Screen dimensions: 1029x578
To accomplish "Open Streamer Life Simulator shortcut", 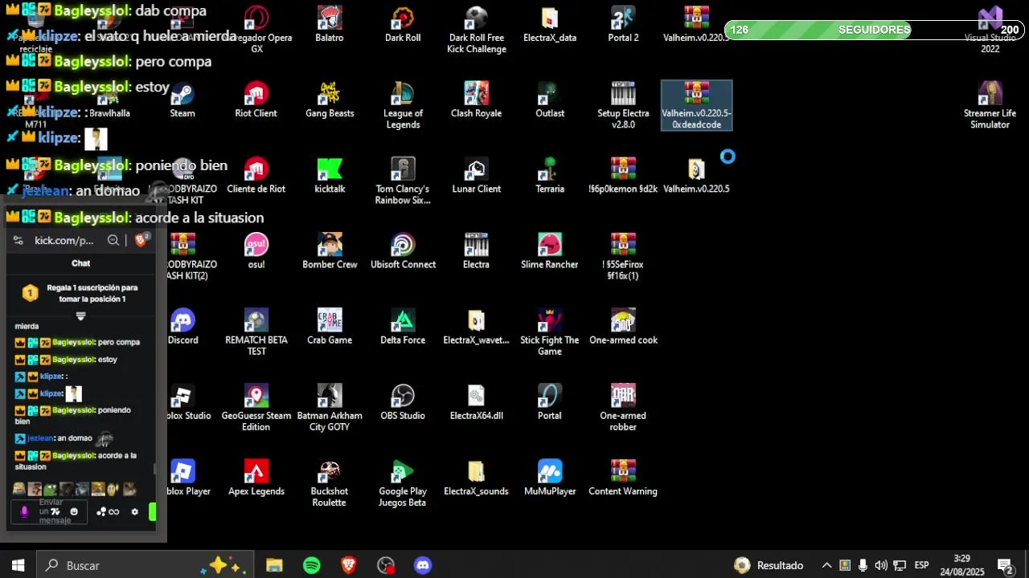I will (x=990, y=106).
